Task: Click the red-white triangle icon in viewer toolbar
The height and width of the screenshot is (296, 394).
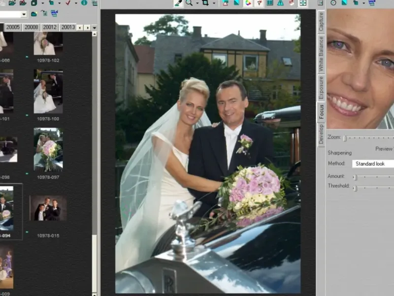Action: point(226,3)
